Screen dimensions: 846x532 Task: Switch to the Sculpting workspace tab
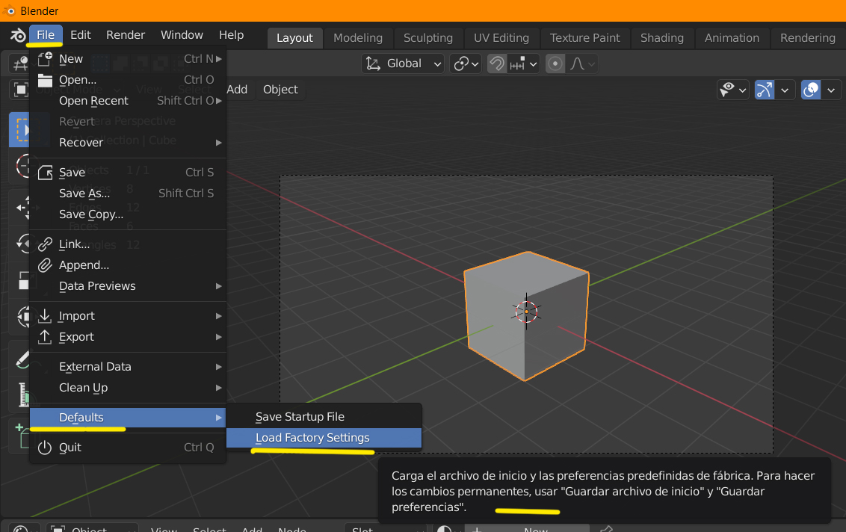pos(427,38)
